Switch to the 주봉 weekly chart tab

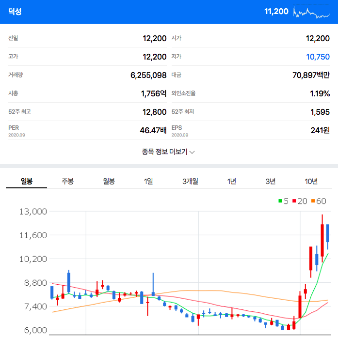tap(67, 181)
